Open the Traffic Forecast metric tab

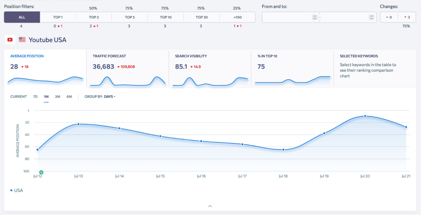click(x=127, y=68)
